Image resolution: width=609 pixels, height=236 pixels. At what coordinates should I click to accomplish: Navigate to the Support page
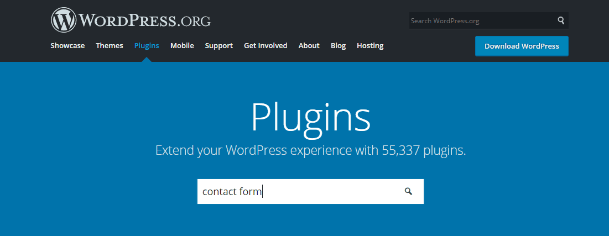click(218, 46)
